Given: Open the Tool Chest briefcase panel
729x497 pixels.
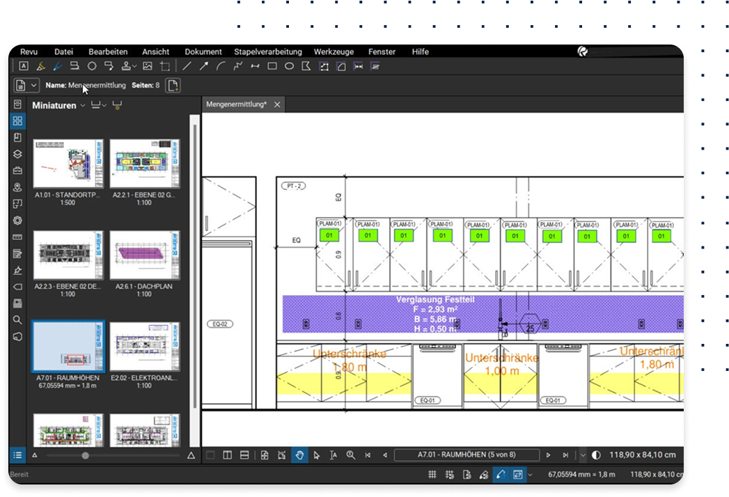Looking at the screenshot, I should click(17, 171).
